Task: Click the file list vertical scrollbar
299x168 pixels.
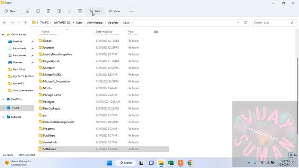Action: pos(297,95)
